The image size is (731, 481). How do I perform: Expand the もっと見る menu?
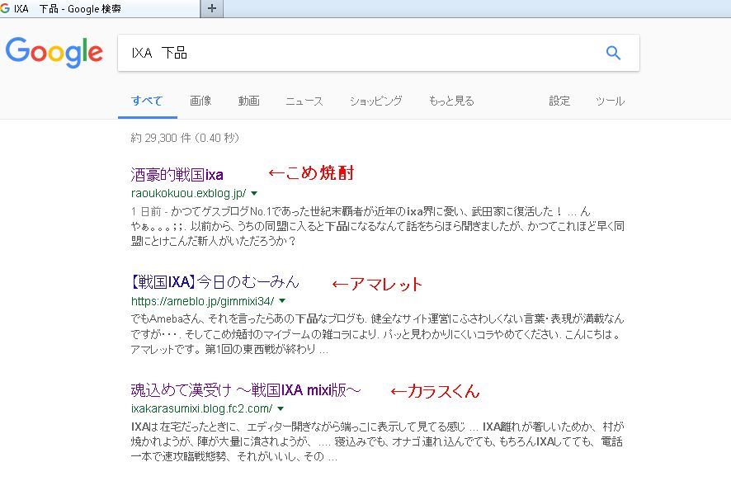tap(450, 101)
